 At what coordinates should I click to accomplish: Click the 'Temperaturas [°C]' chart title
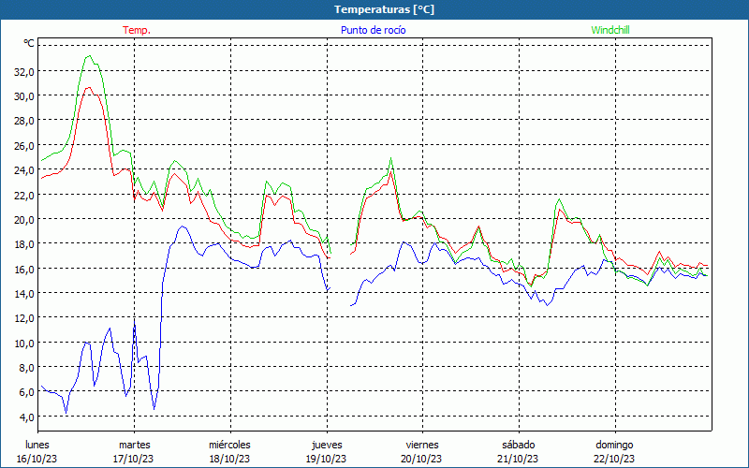[384, 9]
